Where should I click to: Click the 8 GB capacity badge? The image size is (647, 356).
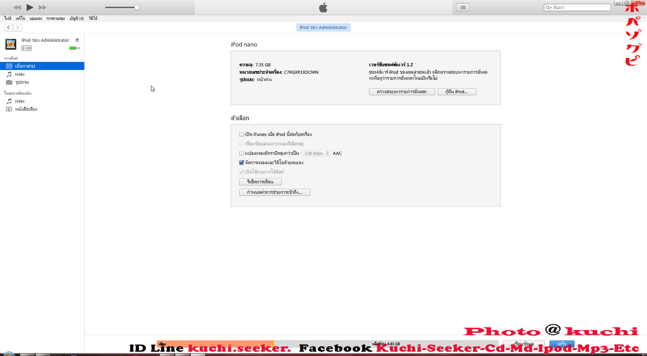coord(27,48)
